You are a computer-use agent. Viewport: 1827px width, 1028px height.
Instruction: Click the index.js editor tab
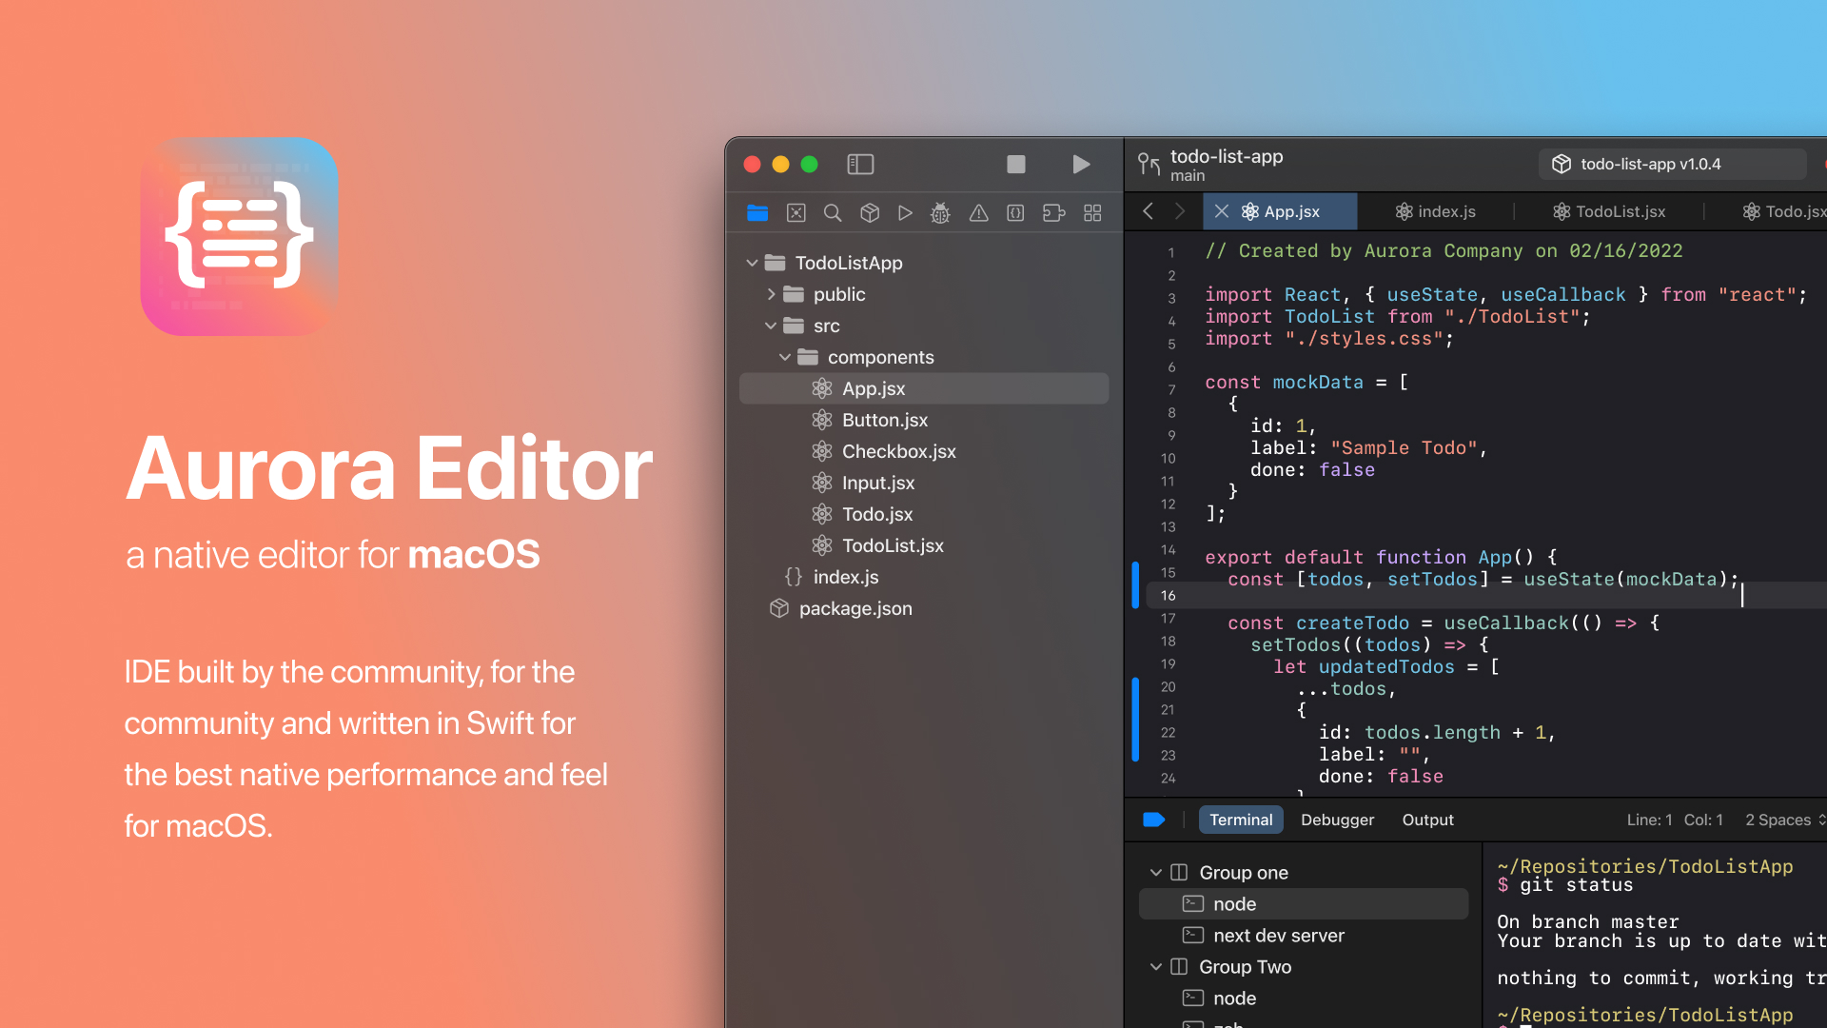pos(1443,211)
